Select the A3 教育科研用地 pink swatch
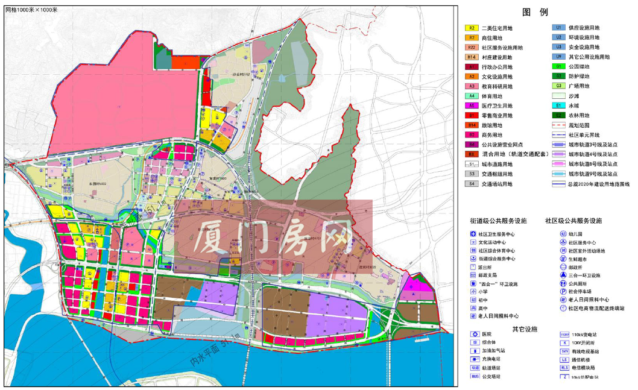 click(x=472, y=86)
